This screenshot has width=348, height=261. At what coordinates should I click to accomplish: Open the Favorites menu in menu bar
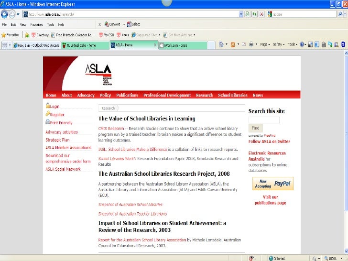[37, 25]
